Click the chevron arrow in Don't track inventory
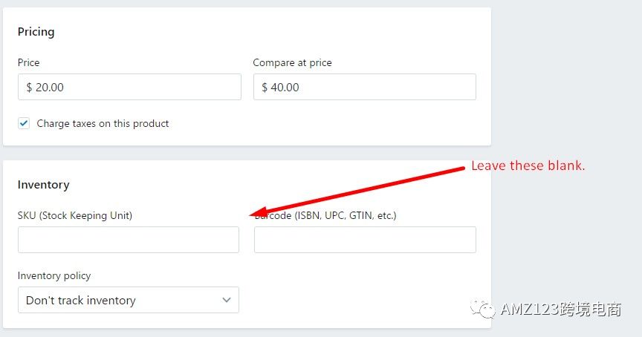The height and width of the screenshot is (337, 642). [x=227, y=300]
